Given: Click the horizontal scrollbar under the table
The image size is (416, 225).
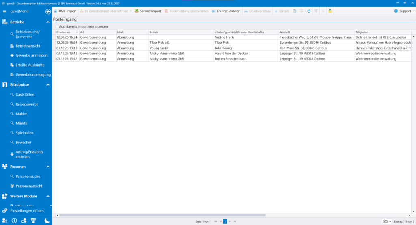Looking at the screenshot, I should (162, 215).
